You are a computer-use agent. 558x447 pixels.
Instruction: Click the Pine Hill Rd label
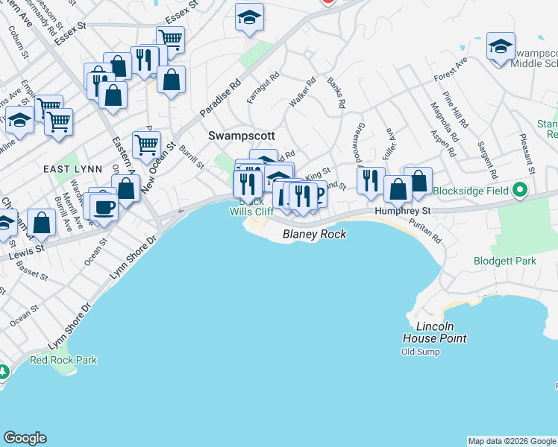[x=456, y=110]
